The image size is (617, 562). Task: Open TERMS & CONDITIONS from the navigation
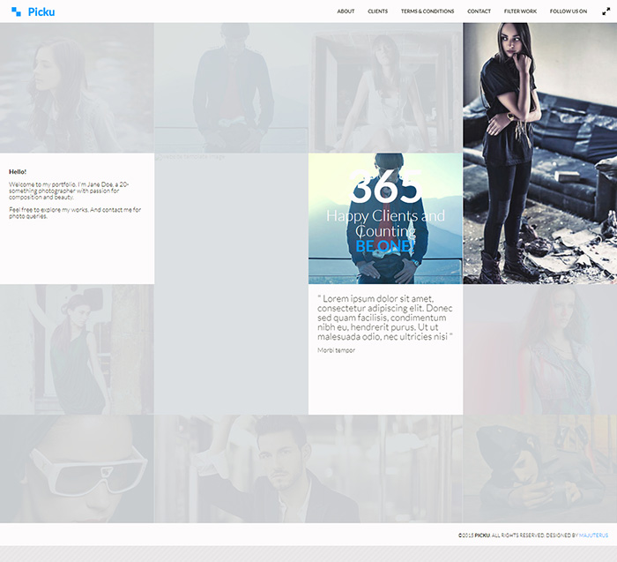point(427,11)
